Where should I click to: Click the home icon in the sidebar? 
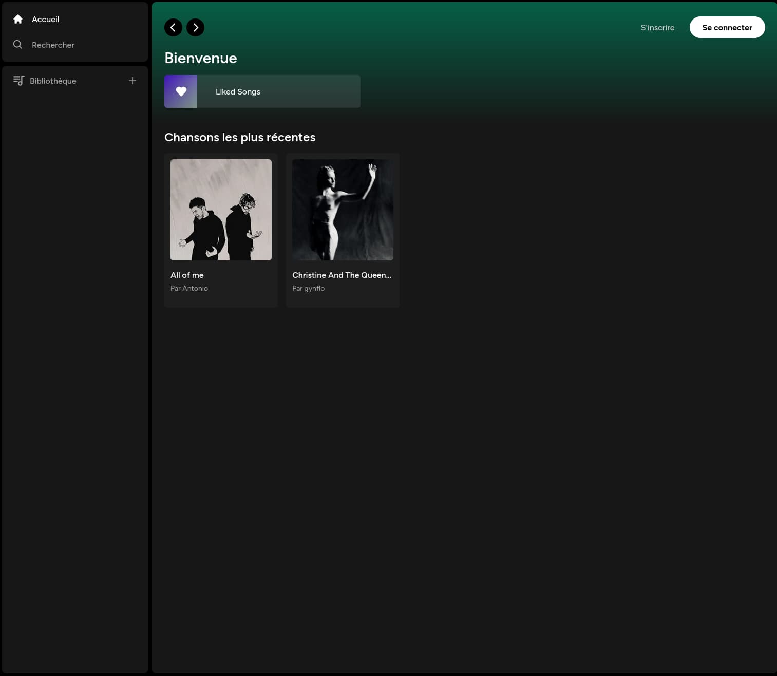17,19
